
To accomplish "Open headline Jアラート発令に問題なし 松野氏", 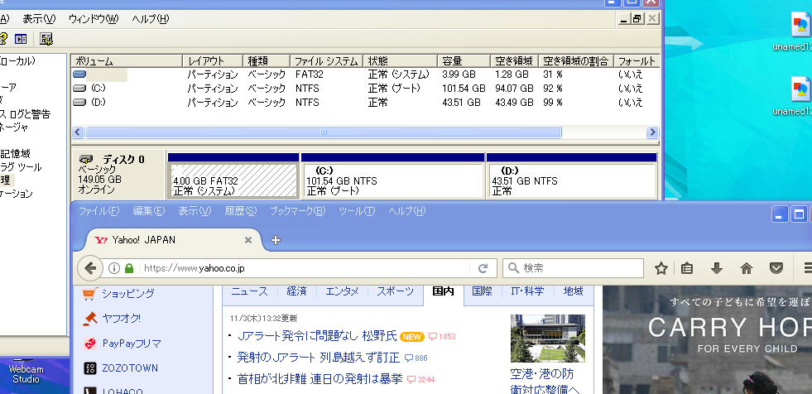I will pyautogui.click(x=317, y=337).
